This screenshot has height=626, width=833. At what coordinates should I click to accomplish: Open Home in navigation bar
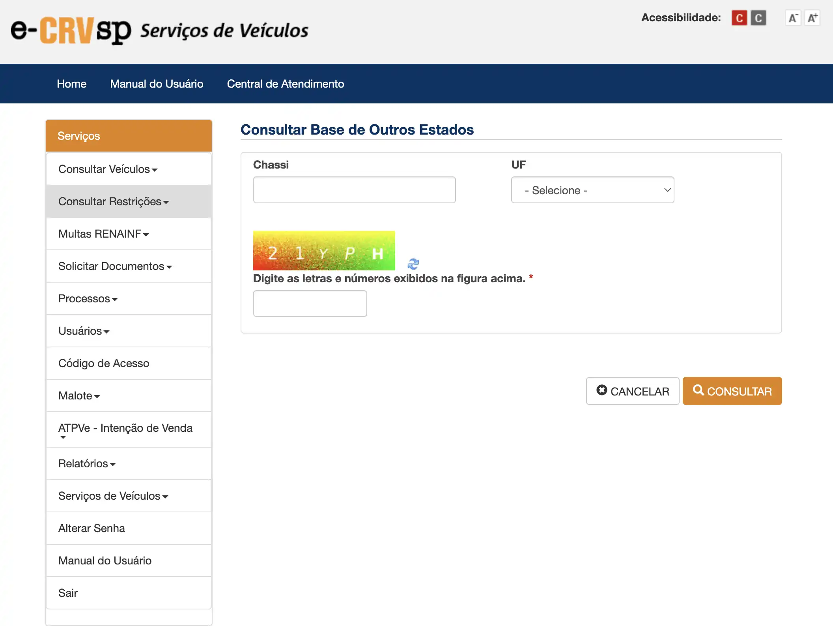pyautogui.click(x=71, y=84)
